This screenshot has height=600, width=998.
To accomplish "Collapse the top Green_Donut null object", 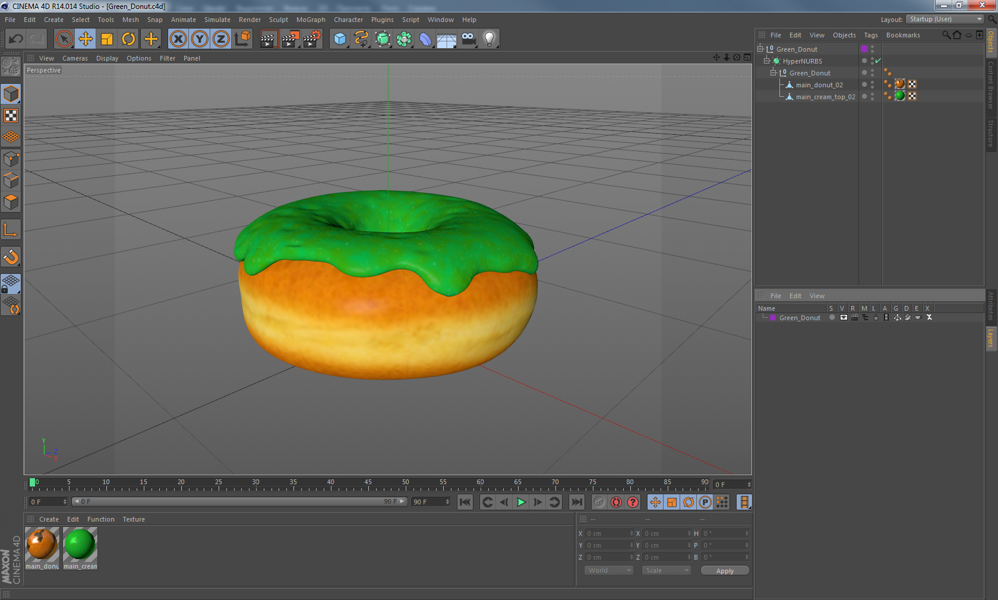I will click(760, 49).
